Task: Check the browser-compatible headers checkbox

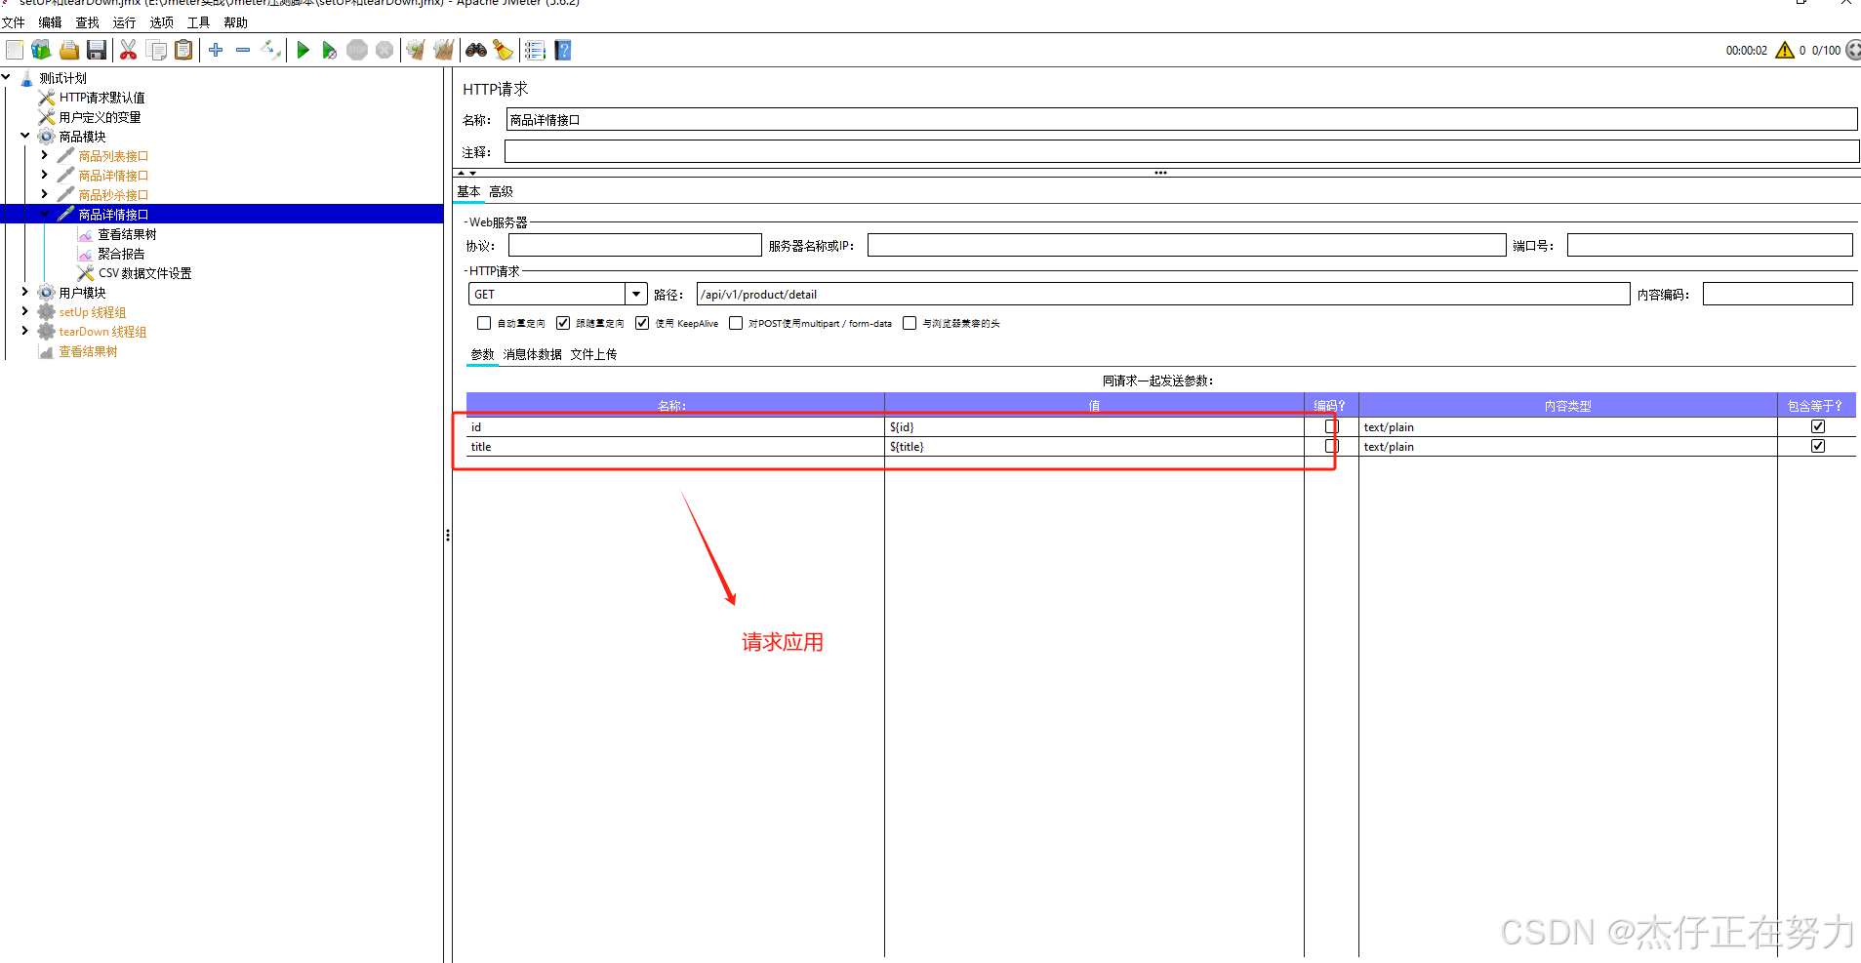Action: [910, 323]
